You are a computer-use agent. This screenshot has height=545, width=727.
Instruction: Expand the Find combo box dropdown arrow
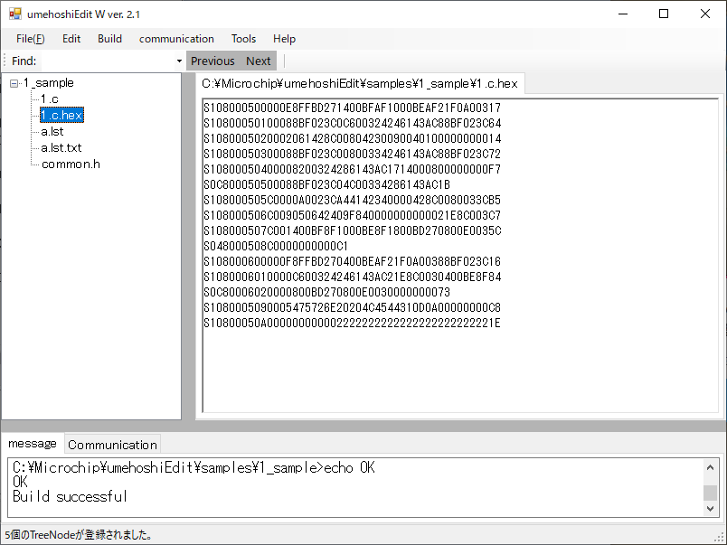179,61
